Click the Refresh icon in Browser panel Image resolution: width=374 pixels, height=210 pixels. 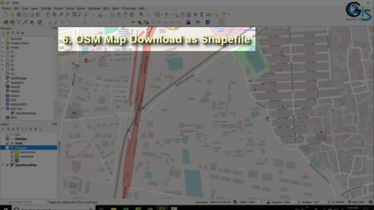[x=8, y=33]
